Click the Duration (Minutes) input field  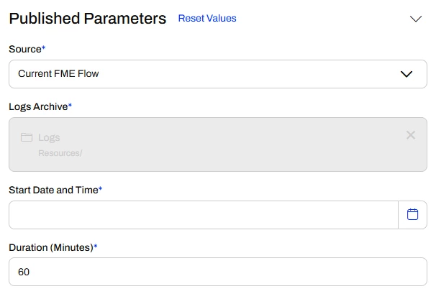click(x=217, y=272)
